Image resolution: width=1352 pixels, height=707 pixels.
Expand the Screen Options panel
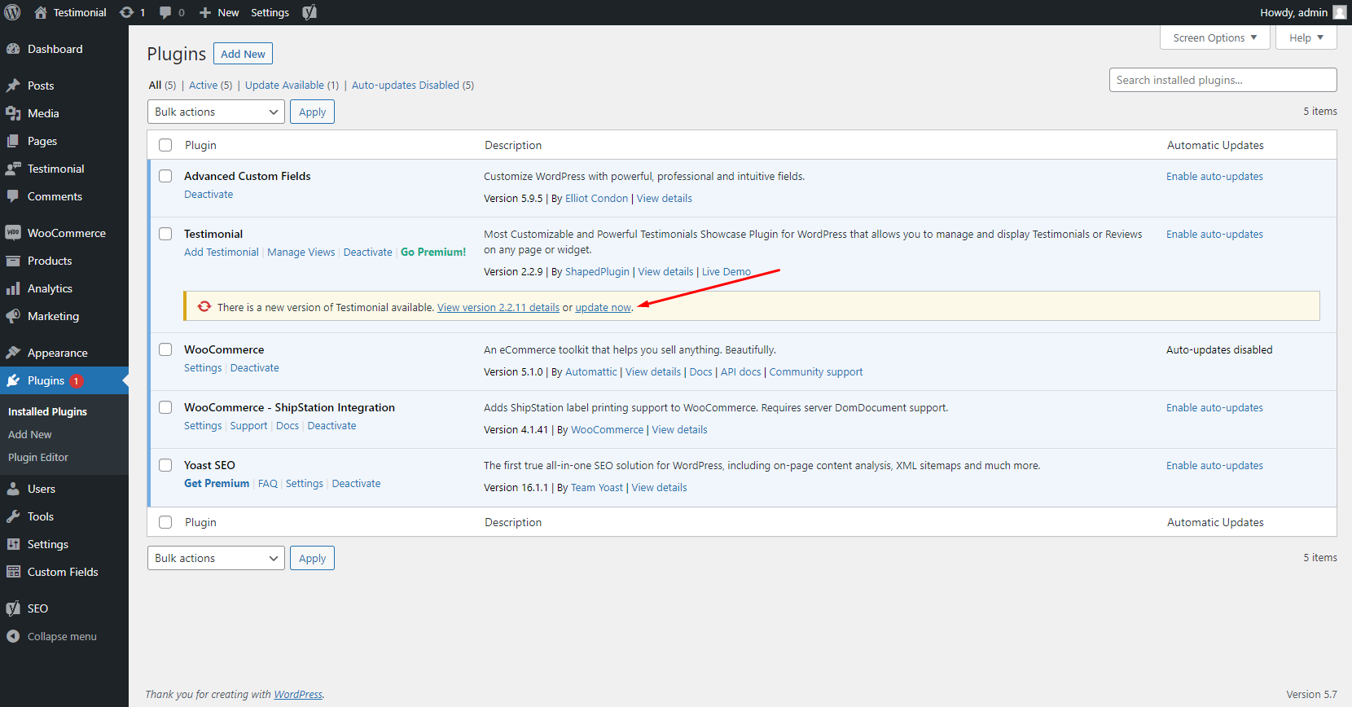pos(1214,37)
